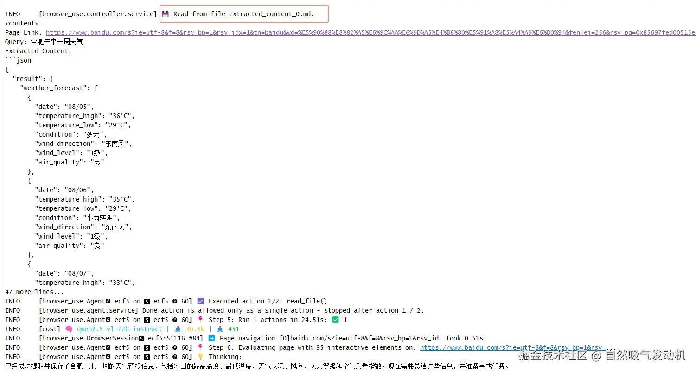This screenshot has height=372, width=696.
Task: Click the lightbulb icon before 'Thinking:'
Action: [x=200, y=357]
